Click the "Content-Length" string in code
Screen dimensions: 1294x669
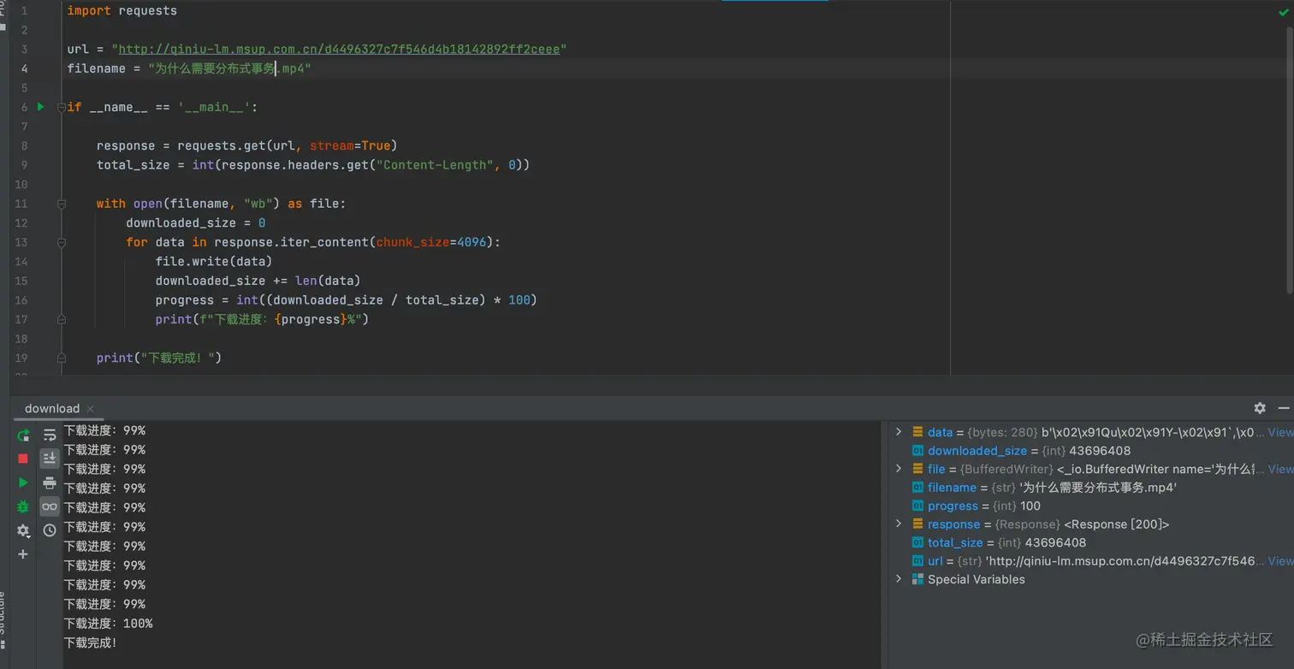click(x=435, y=165)
